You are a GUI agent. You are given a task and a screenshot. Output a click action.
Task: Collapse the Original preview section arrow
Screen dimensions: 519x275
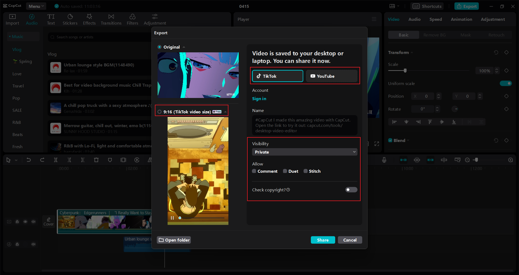[184, 47]
